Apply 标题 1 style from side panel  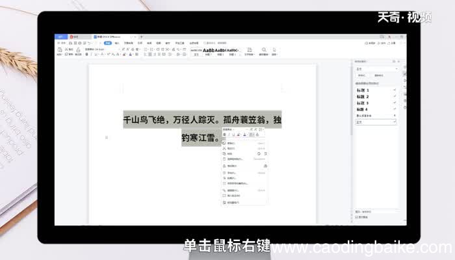point(376,90)
